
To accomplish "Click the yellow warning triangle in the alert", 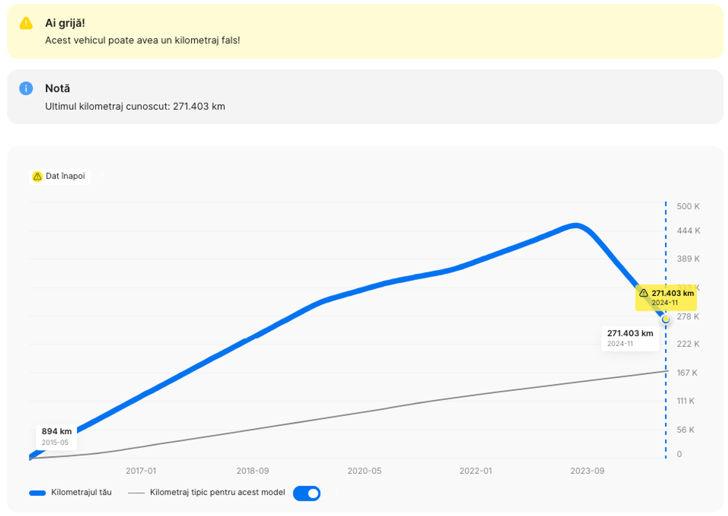I will (26, 23).
